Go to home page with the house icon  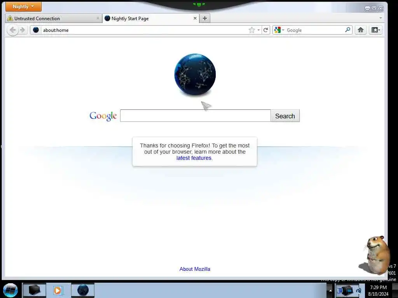(x=360, y=30)
